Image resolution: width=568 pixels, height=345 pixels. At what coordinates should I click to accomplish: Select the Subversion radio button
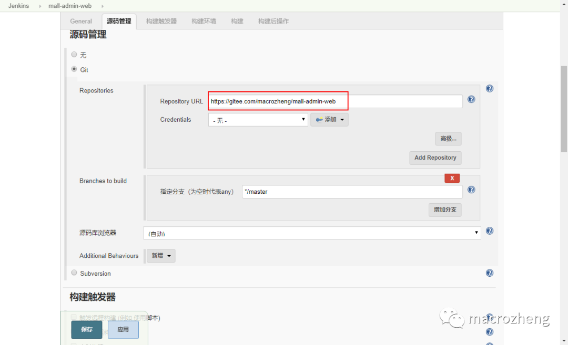pyautogui.click(x=74, y=273)
